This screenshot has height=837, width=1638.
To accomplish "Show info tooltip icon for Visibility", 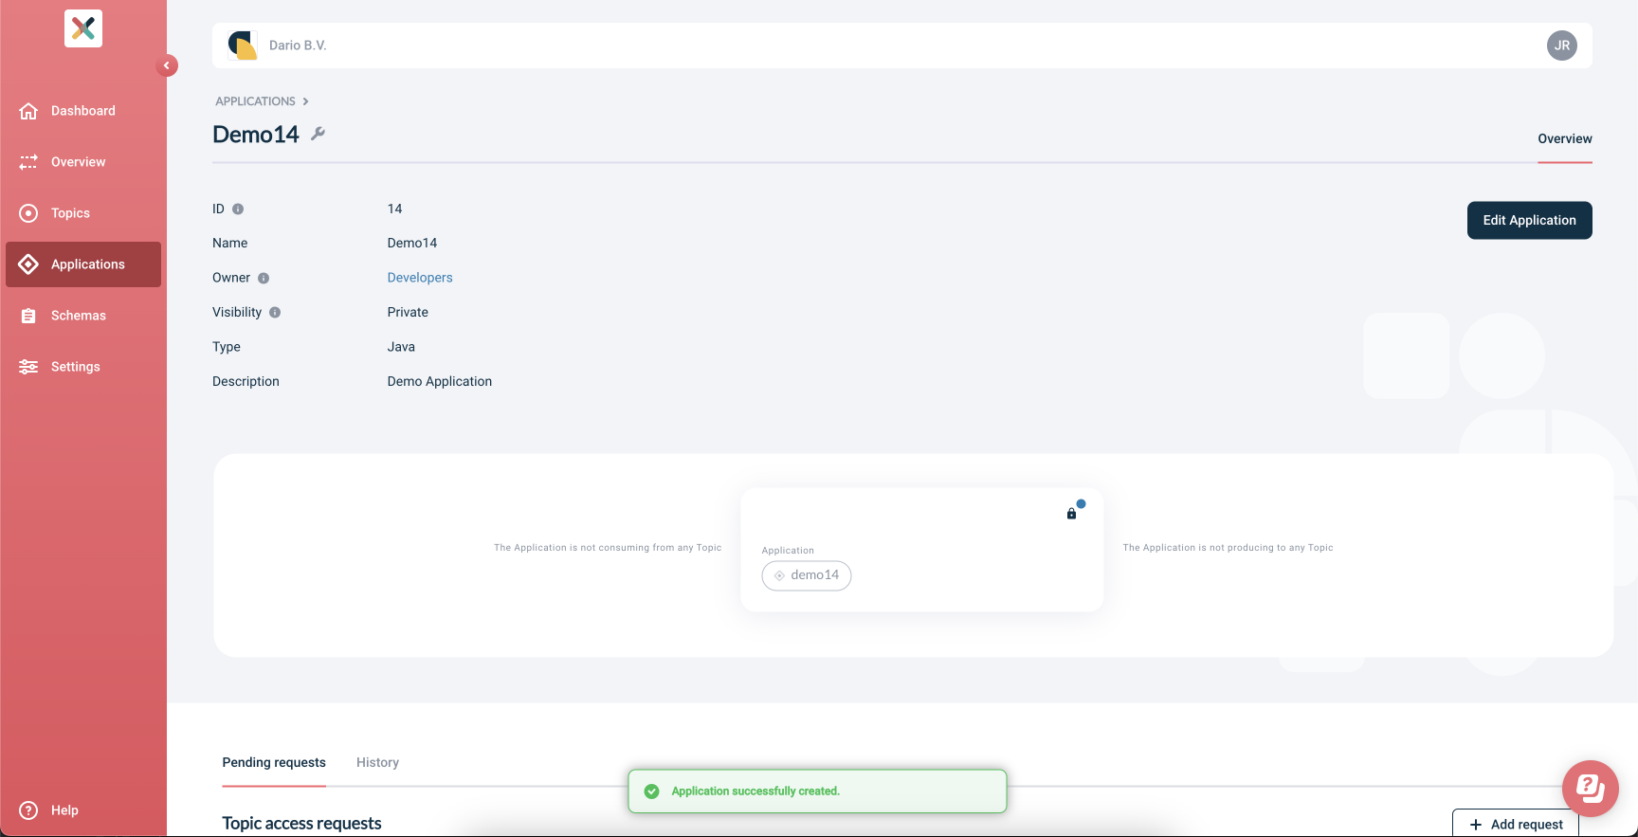I will pyautogui.click(x=275, y=312).
